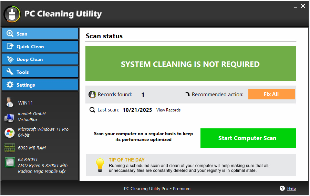Click the Tip of the Day lightbulb
Screen dimensions: 310x196
(x=100, y=165)
